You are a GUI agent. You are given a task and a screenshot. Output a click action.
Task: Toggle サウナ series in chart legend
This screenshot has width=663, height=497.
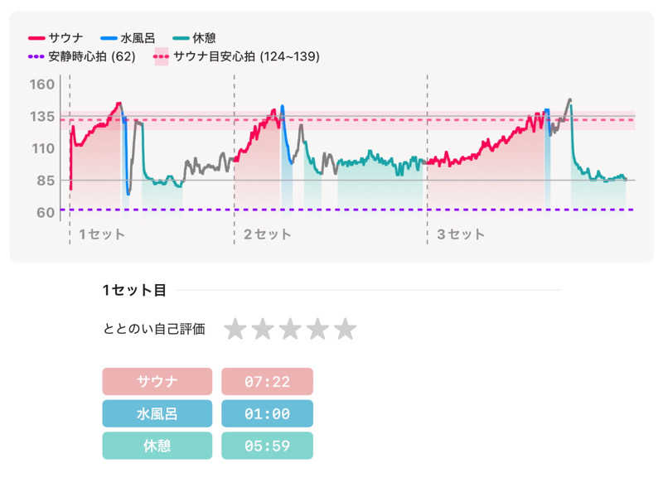pyautogui.click(x=57, y=38)
